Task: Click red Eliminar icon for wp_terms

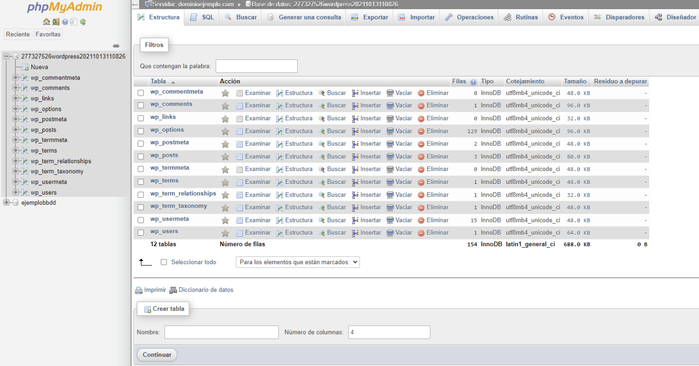Action: coord(421,182)
